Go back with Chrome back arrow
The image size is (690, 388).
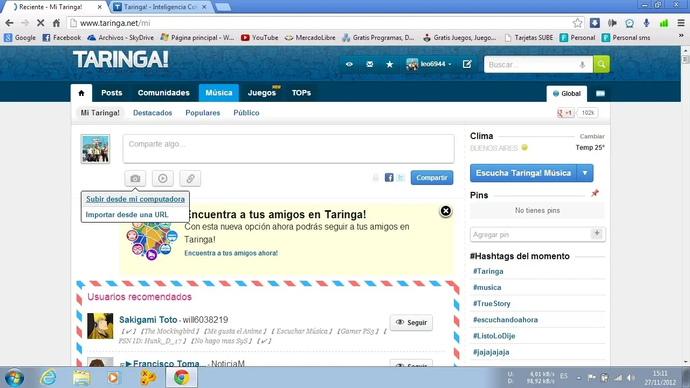tap(9, 23)
